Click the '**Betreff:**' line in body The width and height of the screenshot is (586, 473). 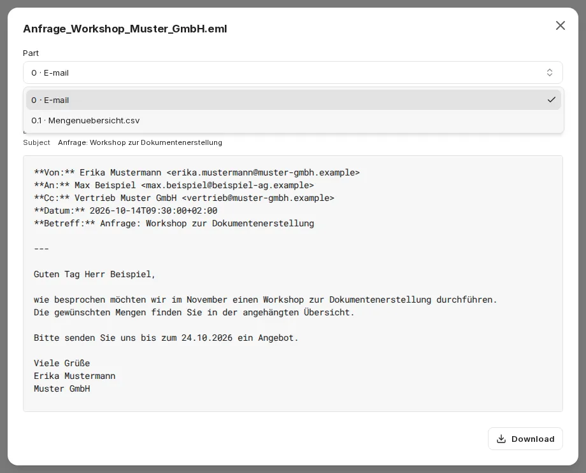tap(174, 223)
